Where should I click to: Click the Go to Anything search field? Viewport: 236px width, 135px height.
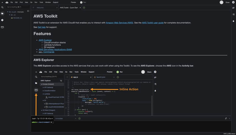pyautogui.click(x=18, y=7)
